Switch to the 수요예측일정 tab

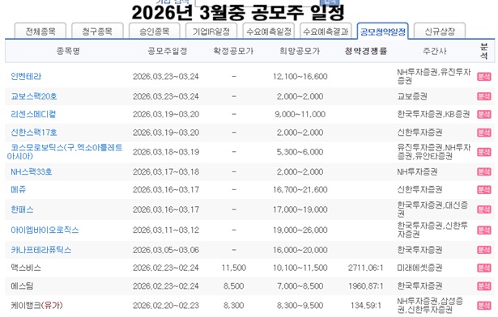pos(269,31)
